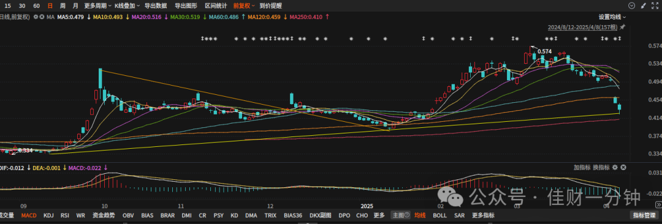Select the RSI indicator tab
The width and height of the screenshot is (662, 224).
(x=65, y=215)
